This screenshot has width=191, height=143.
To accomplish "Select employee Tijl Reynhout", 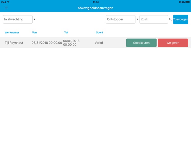I will [14, 43].
